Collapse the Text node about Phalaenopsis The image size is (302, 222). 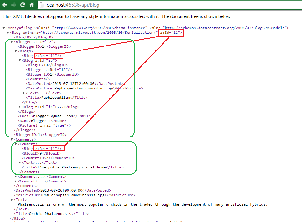tap(12, 200)
